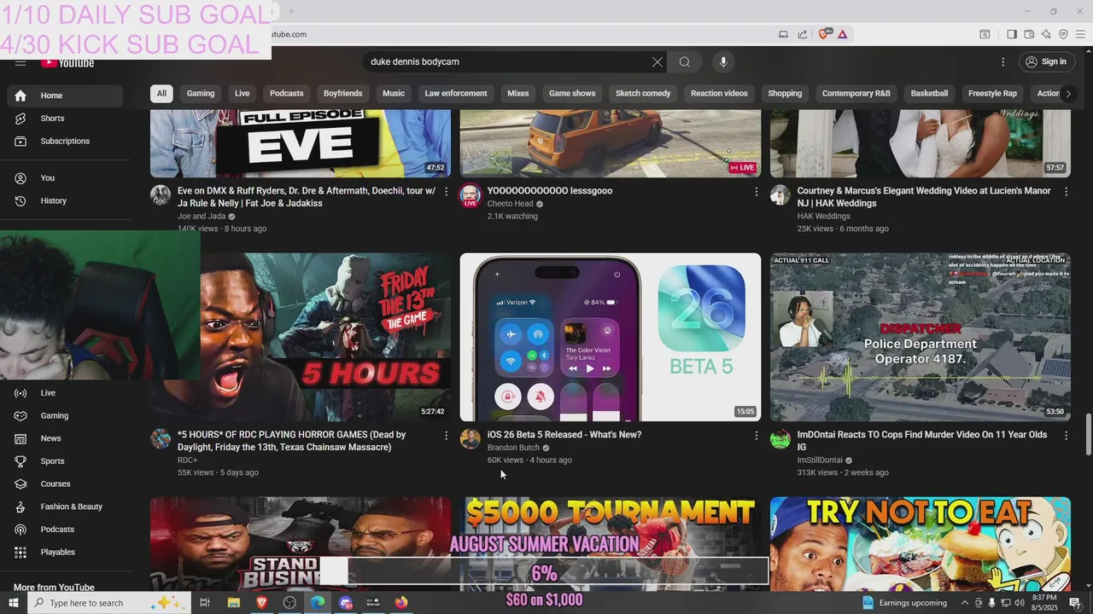
Task: Select the Podcasts filter chip
Action: click(x=287, y=94)
